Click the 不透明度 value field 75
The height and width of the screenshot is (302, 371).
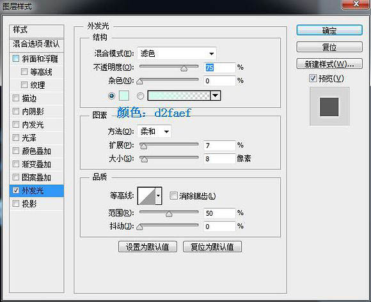[219, 68]
